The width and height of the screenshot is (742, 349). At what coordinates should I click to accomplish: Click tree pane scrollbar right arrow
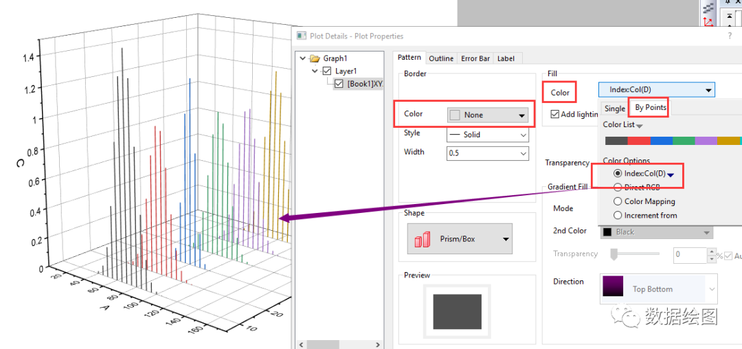click(x=378, y=345)
